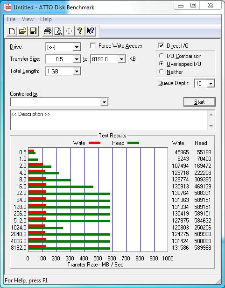
Task: Open Print Preview toolbar icon
Action: [x=58, y=31]
